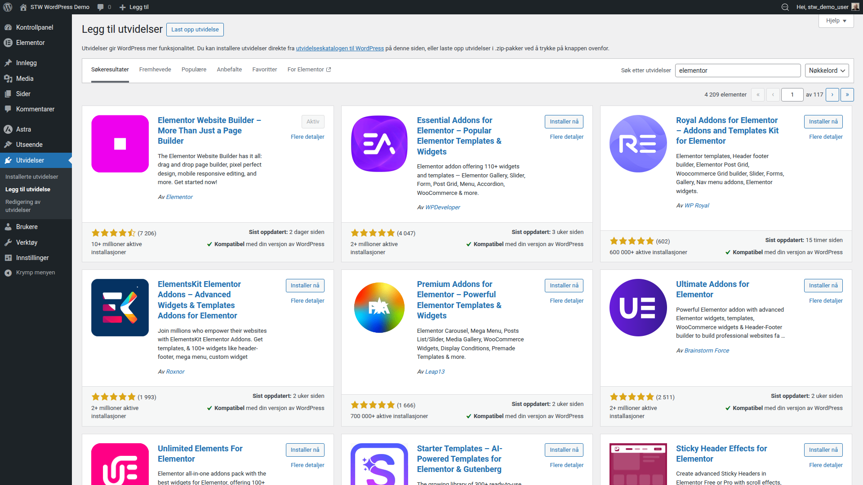Image resolution: width=863 pixels, height=485 pixels.
Task: Switch to Favoritter tab
Action: 265,70
